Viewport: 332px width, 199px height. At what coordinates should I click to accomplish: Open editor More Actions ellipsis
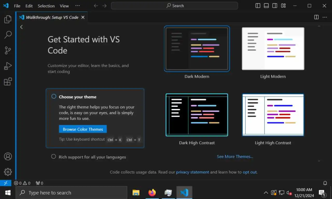point(325,17)
